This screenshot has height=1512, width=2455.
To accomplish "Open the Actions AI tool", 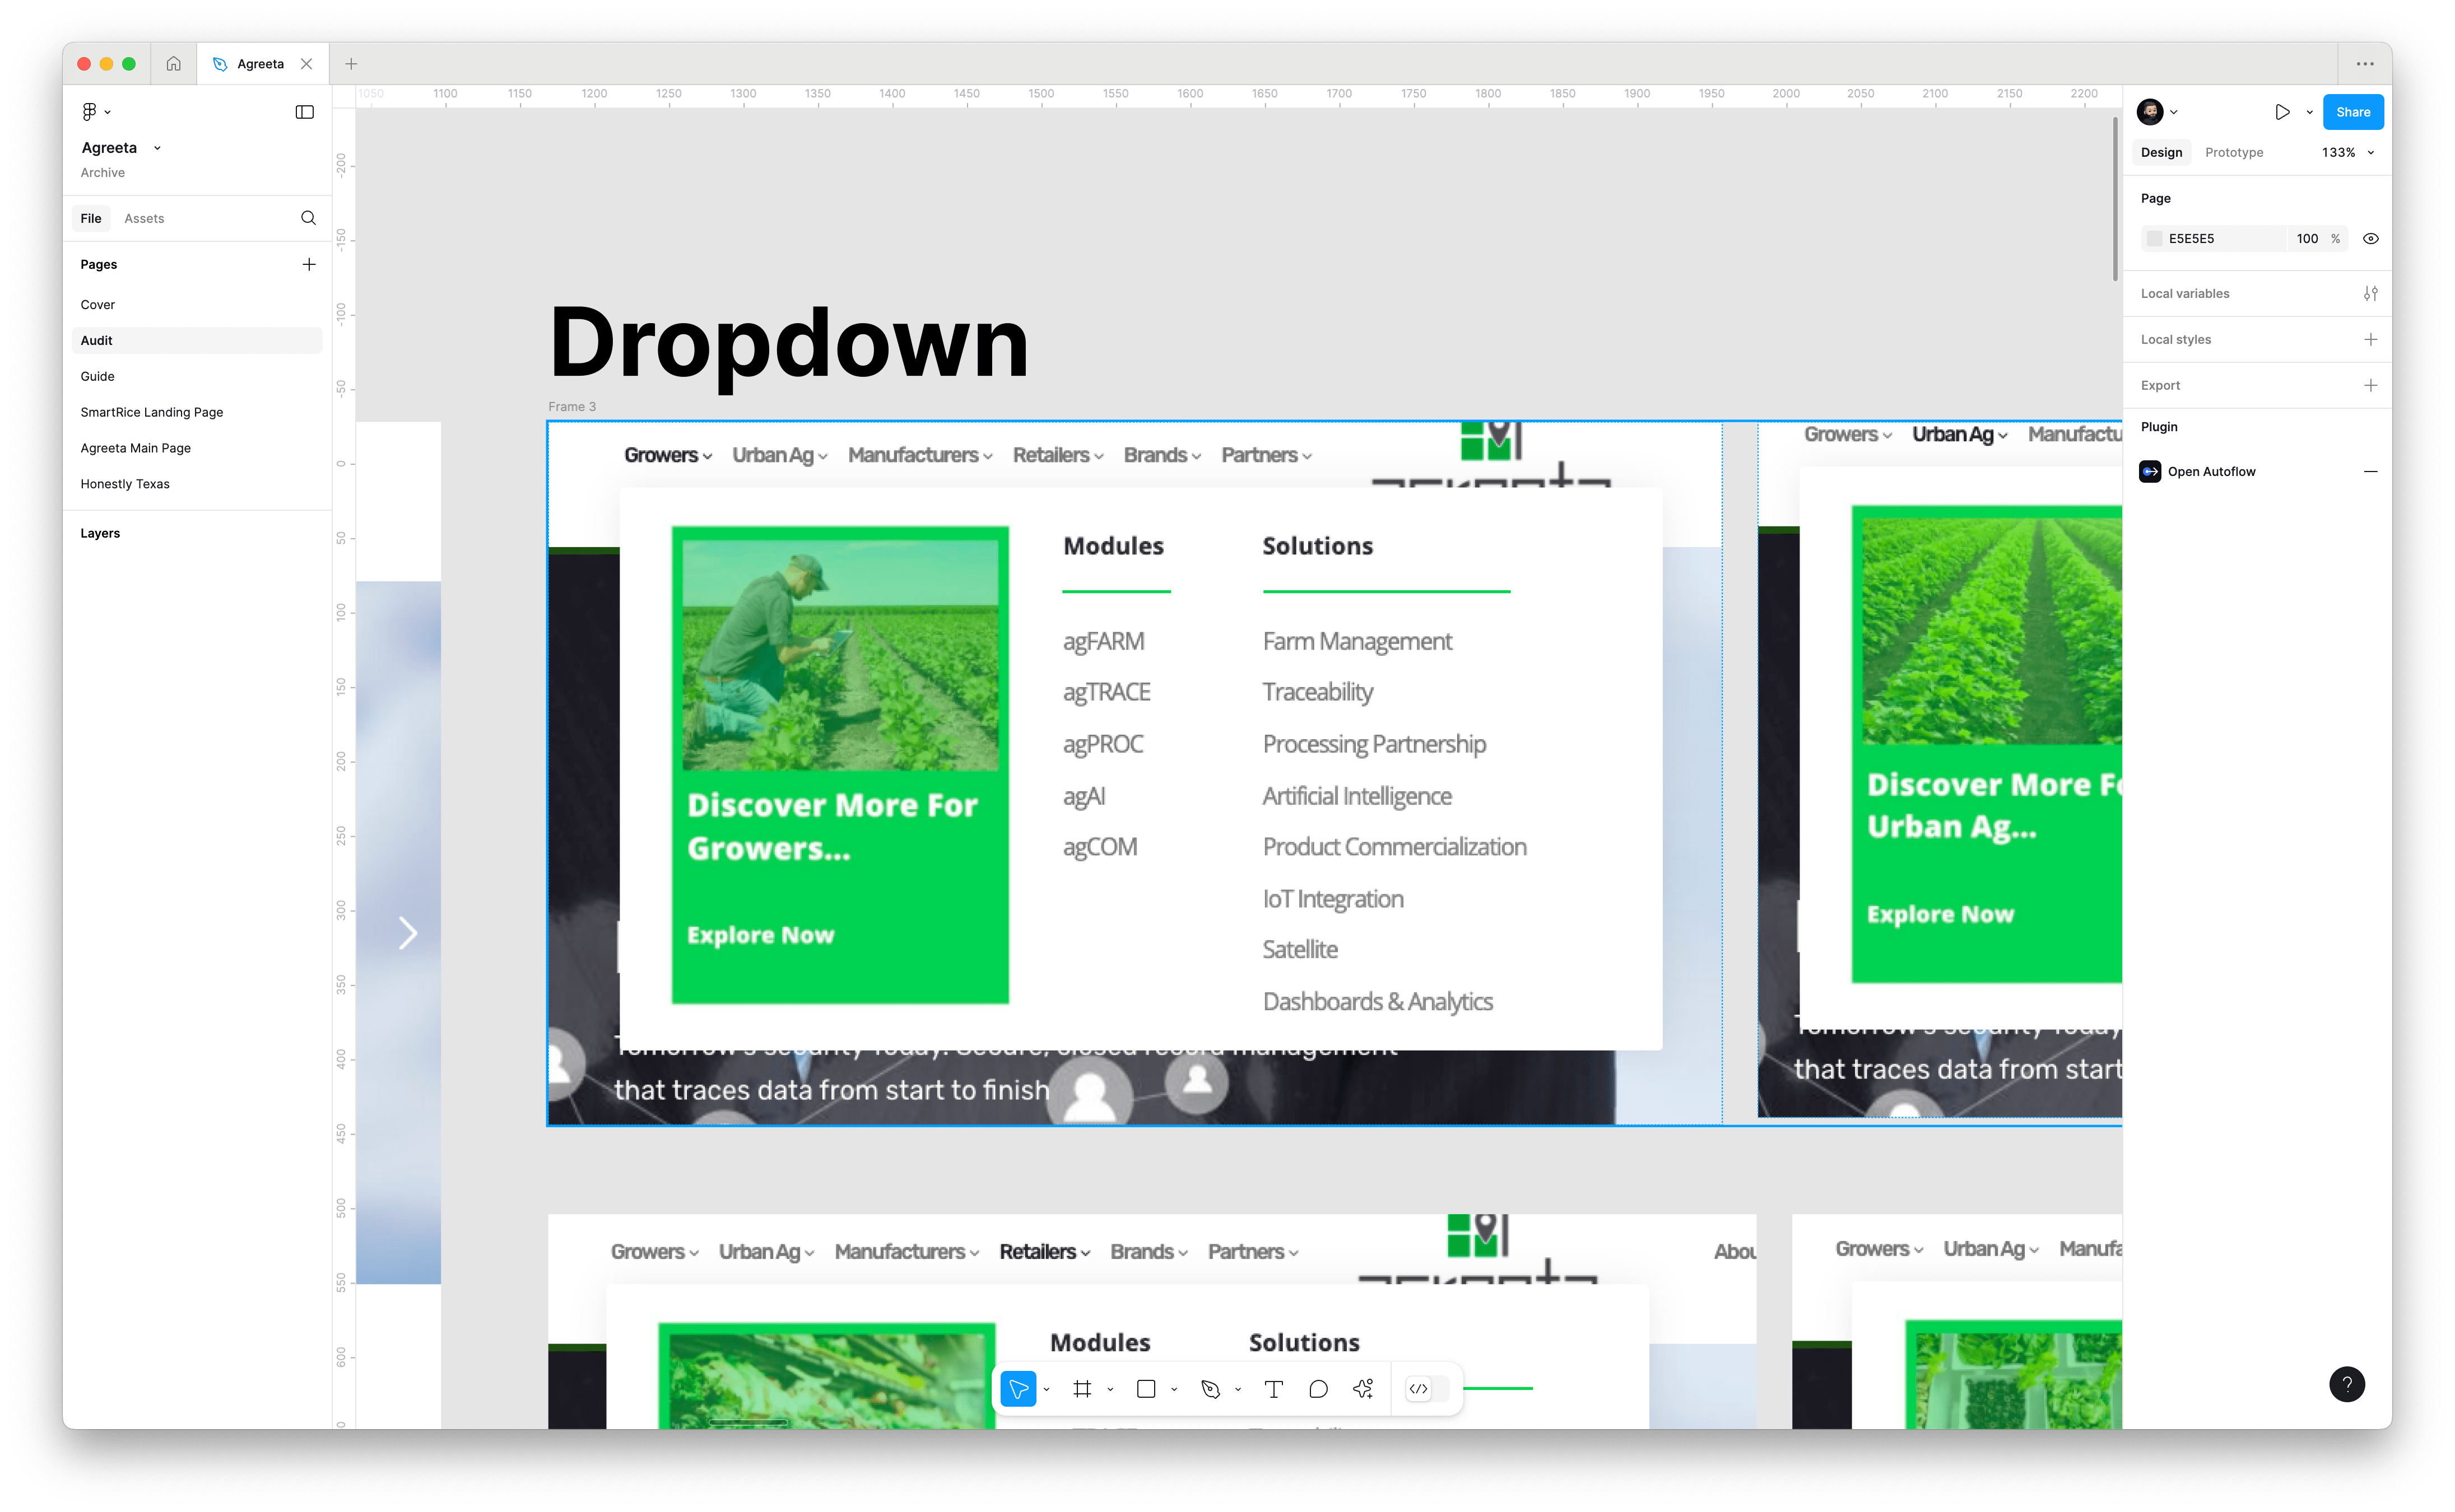I will (x=1363, y=1388).
